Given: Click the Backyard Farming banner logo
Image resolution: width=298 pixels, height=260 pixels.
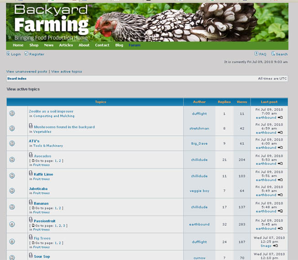Looking at the screenshot, I should tap(52, 21).
